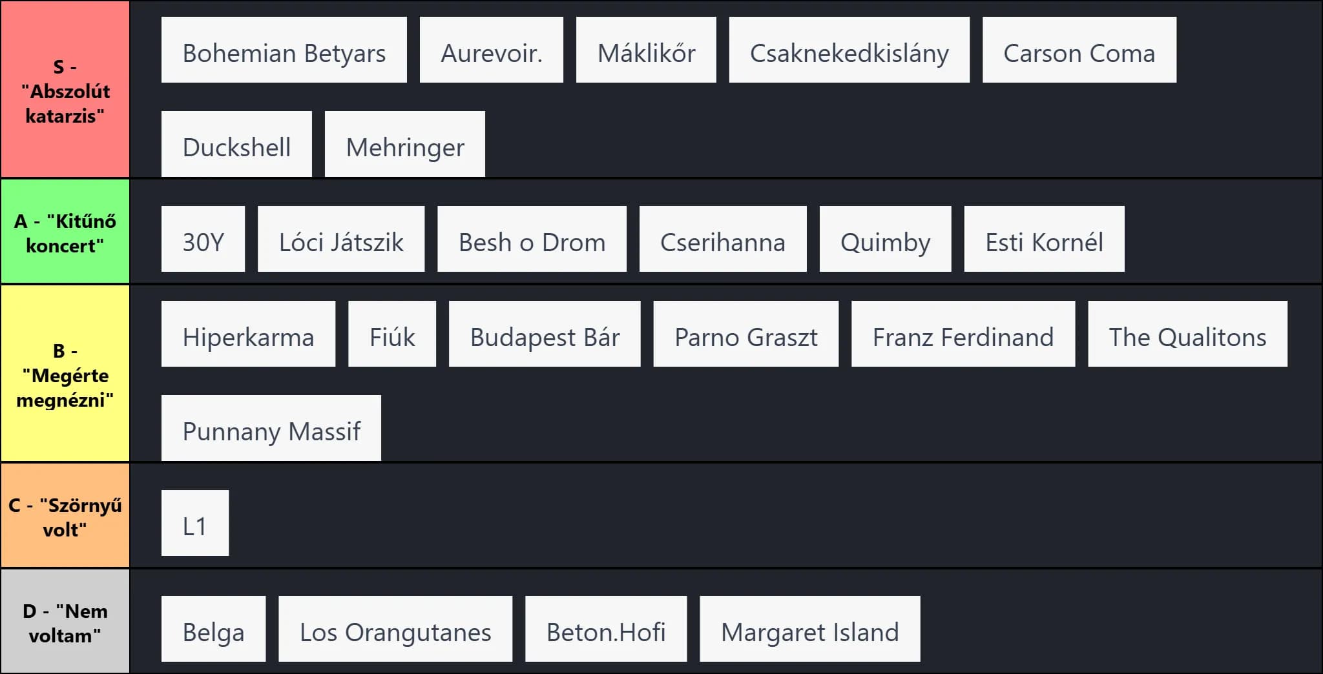The height and width of the screenshot is (674, 1323).
Task: Select the green A tier label "Kitűnő koncert"
Action: click(x=65, y=232)
